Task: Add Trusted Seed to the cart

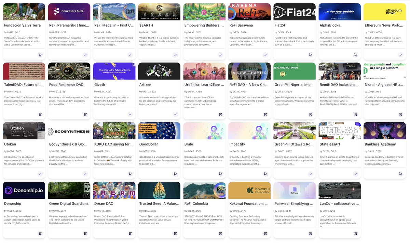Action: pyautogui.click(x=175, y=233)
